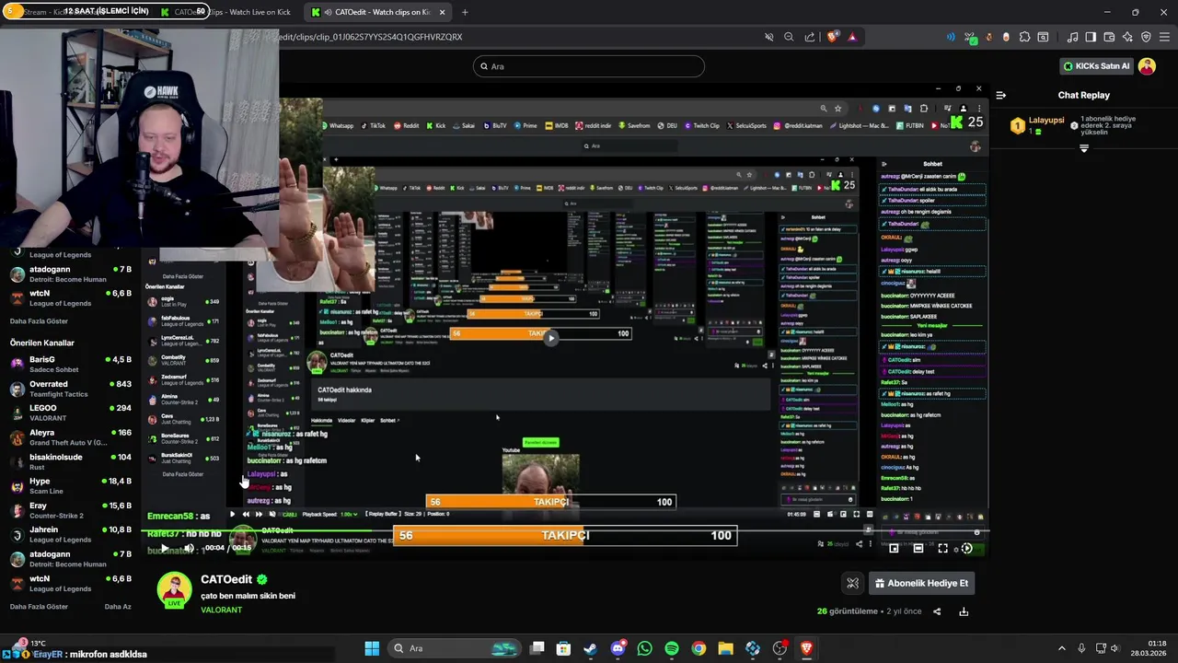Open the CATOedit channel name link
1178x663 pixels.
coord(226,580)
